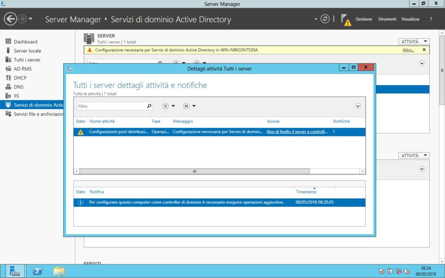Maximize the Dettagli attività dialog
445x278 pixels.
353,67
